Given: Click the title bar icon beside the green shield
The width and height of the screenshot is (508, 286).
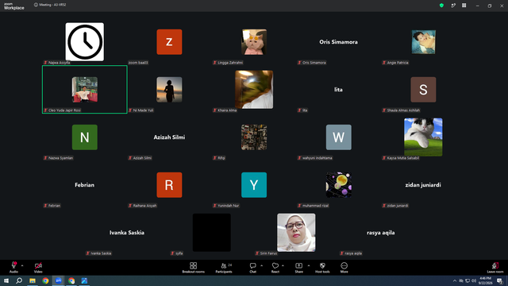Looking at the screenshot, I should coord(453,6).
